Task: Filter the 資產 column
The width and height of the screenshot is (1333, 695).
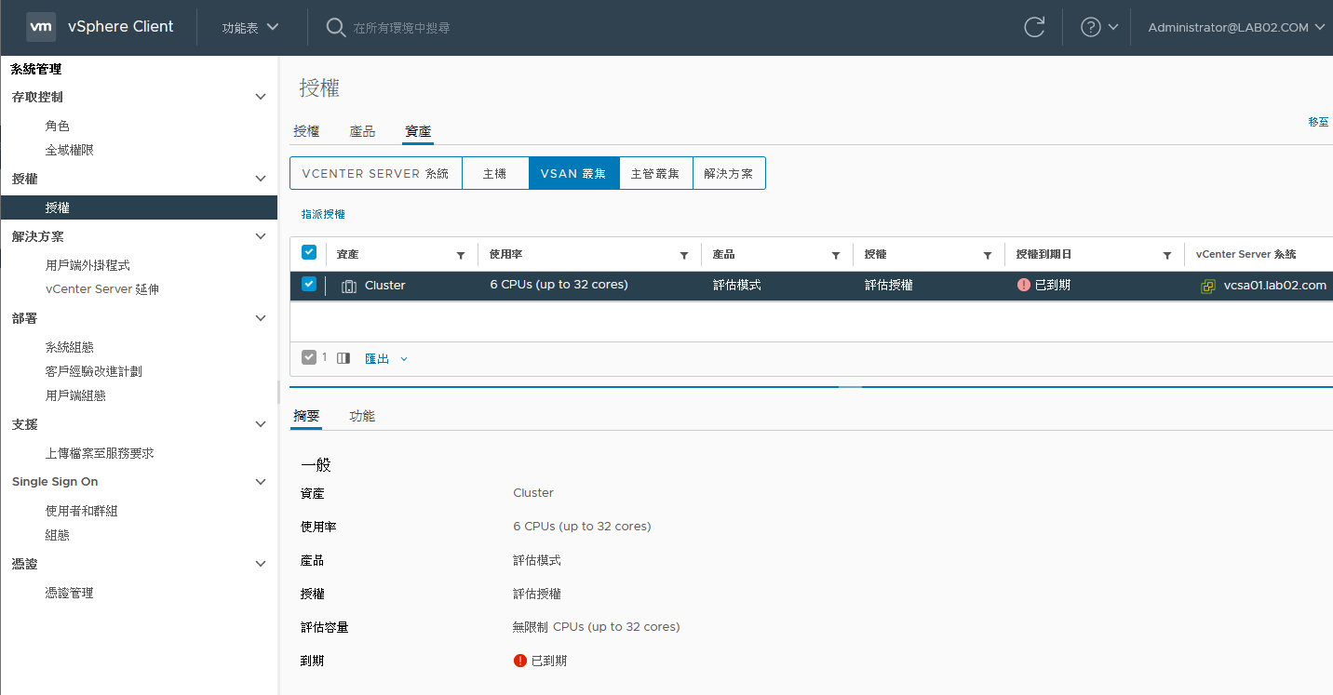Action: [x=461, y=255]
